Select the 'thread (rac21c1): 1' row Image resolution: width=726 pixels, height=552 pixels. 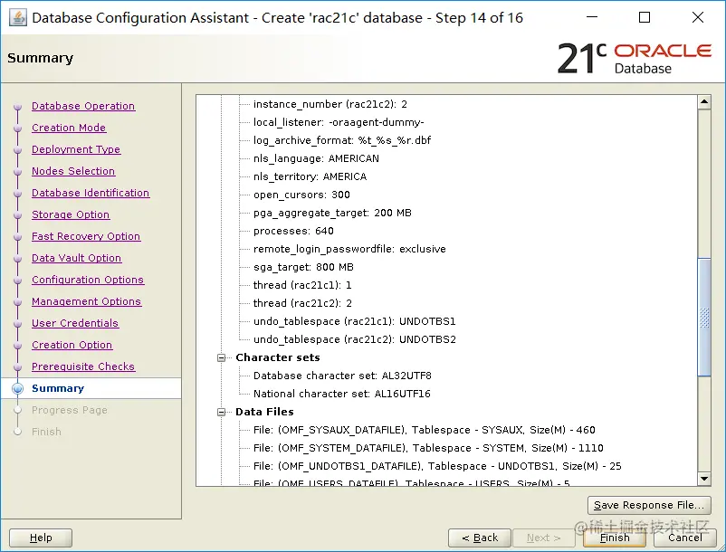[x=302, y=285]
